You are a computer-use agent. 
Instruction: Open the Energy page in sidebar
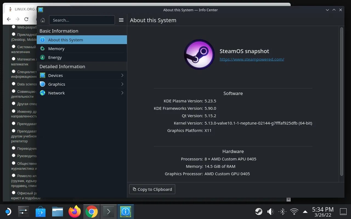click(x=82, y=57)
